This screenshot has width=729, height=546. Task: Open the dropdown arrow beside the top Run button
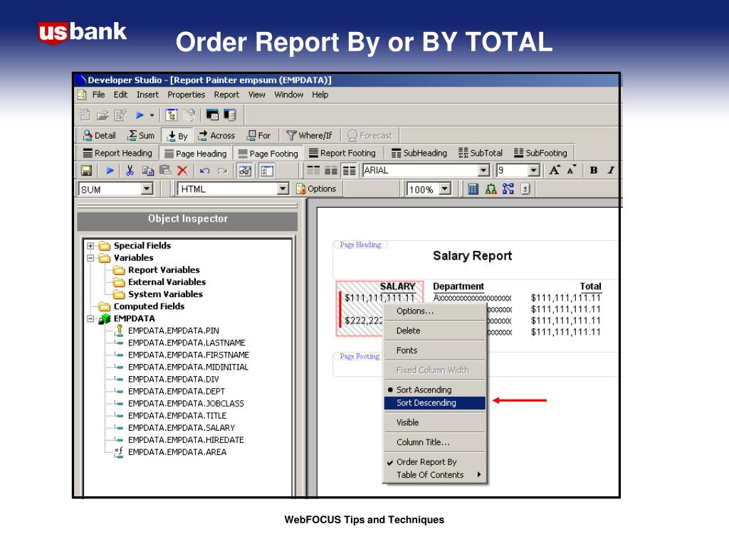tap(152, 115)
